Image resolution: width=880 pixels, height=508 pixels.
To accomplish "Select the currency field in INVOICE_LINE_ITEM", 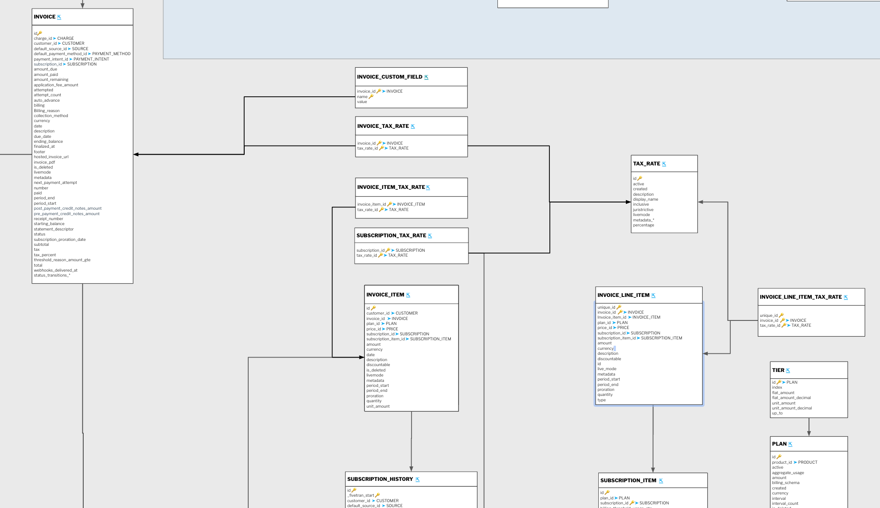I will 606,348.
